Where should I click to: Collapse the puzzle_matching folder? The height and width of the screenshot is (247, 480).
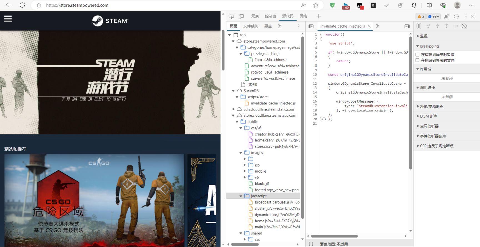pos(241,54)
